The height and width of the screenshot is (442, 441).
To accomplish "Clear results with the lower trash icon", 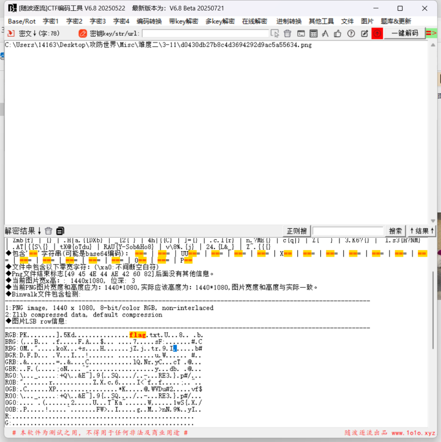I will (x=48, y=231).
